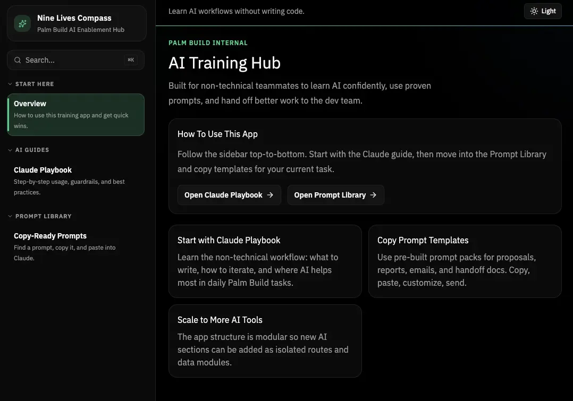Click the Nine Lives Compass logo icon
This screenshot has width=573, height=401.
pyautogui.click(x=22, y=23)
